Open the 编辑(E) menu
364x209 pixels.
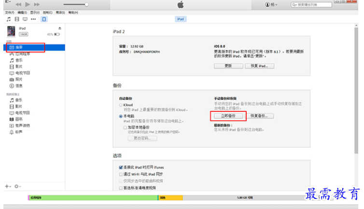pos(22,13)
